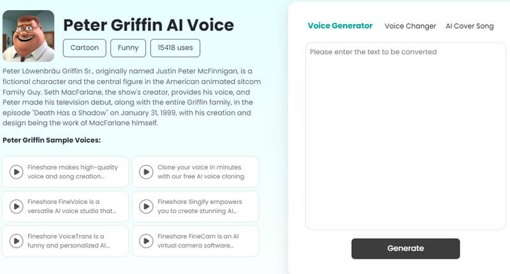Screen dimensions: 510x274
Task: Click the "Fineshare VoiceTrans is a" sample text
Action: (70, 241)
